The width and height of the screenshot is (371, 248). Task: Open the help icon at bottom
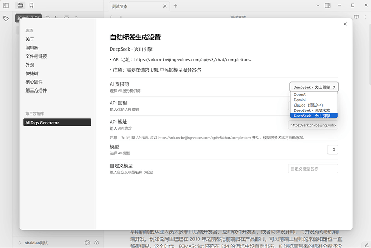tap(88, 243)
